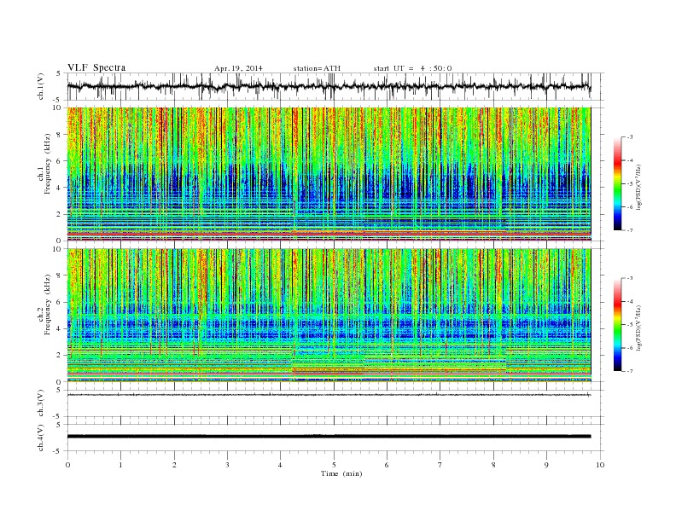676x522 pixels.
Task: Click the lower PSD color scale bar
Action: coord(618,325)
